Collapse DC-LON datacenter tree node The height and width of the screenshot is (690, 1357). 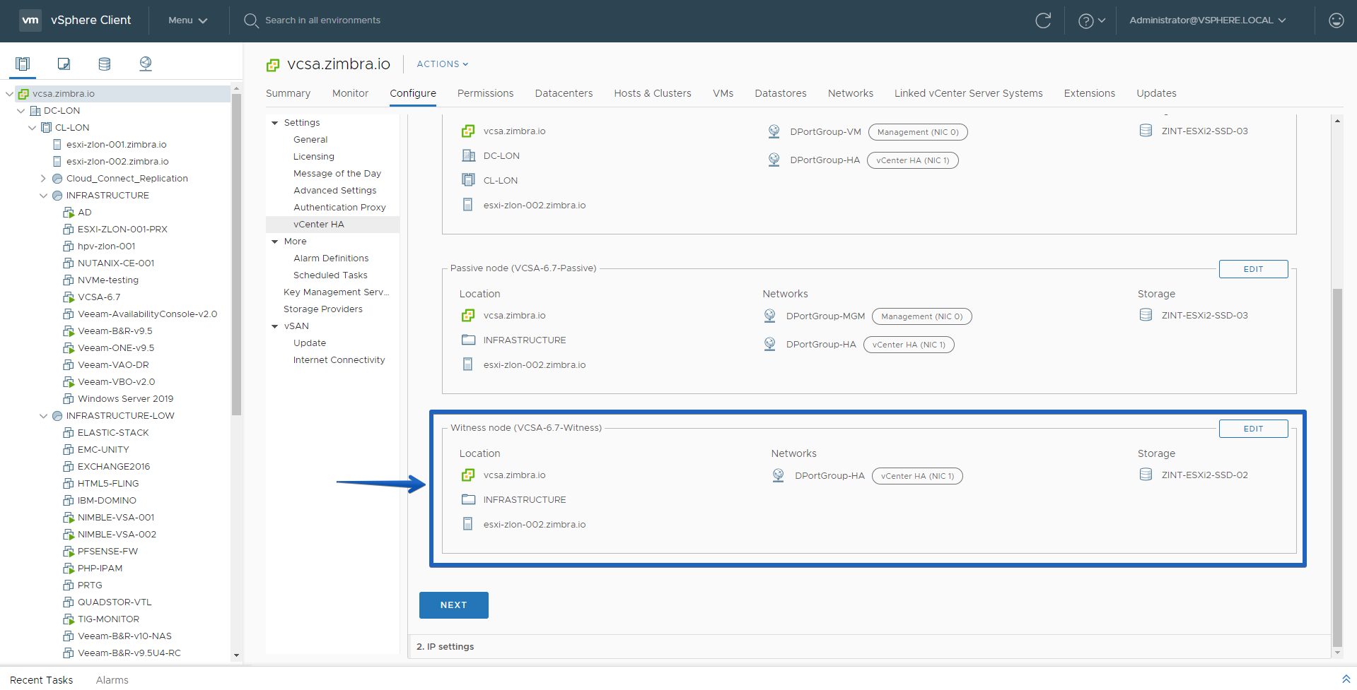[21, 111]
